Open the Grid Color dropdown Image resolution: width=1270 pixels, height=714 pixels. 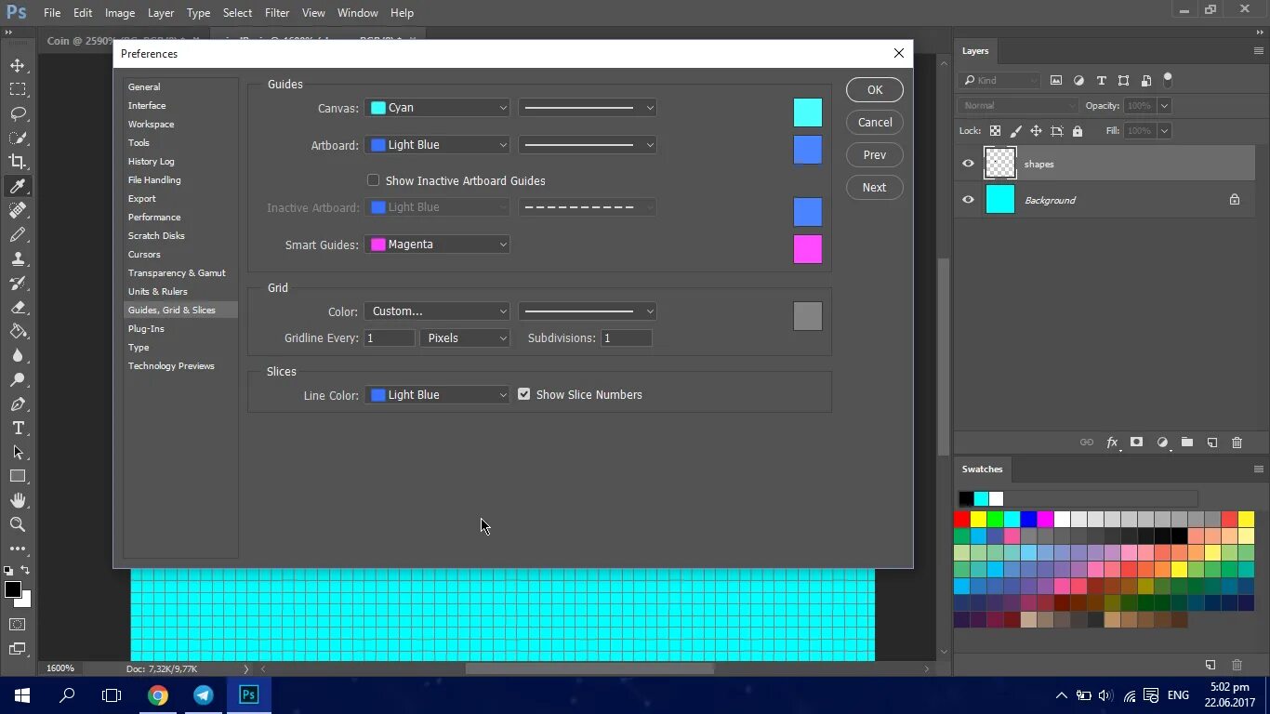point(437,311)
